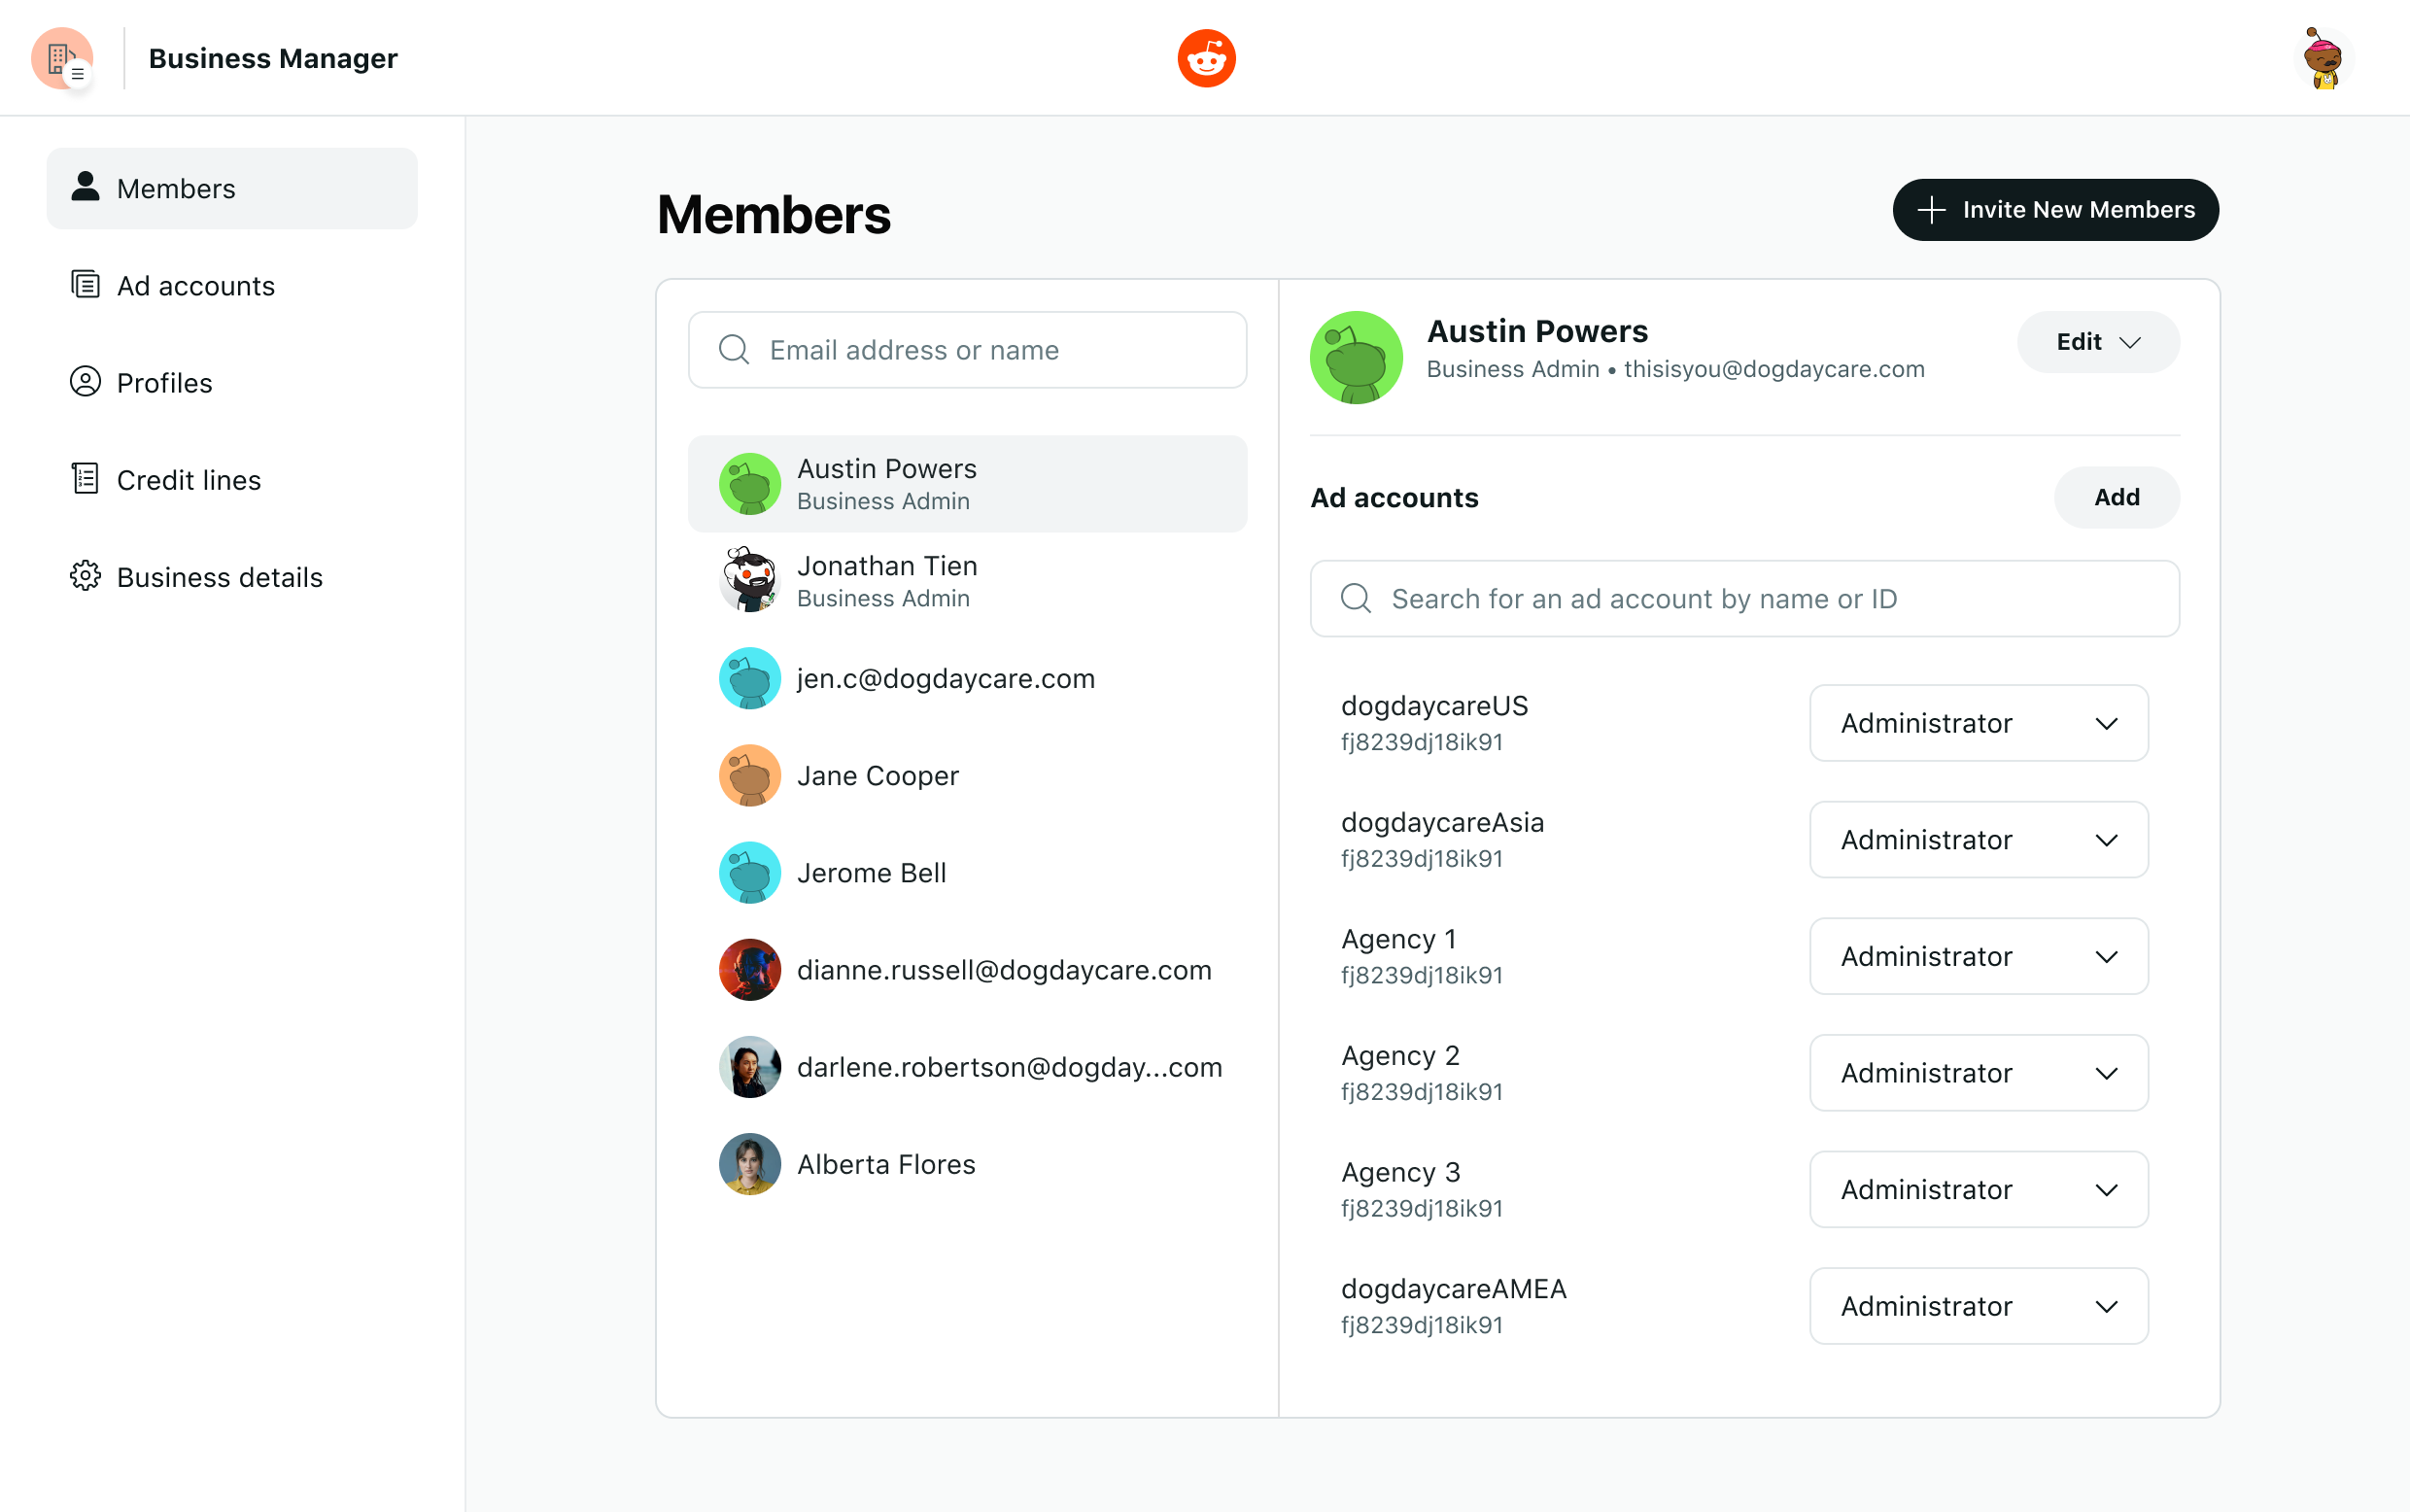Select the Austin Powers row in the member list

tap(967, 484)
